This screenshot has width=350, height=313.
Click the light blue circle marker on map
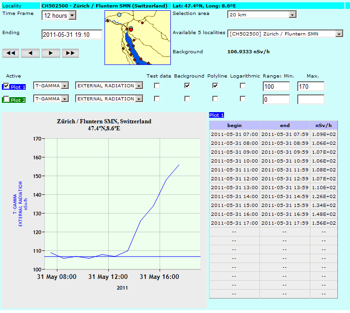(x=119, y=15)
